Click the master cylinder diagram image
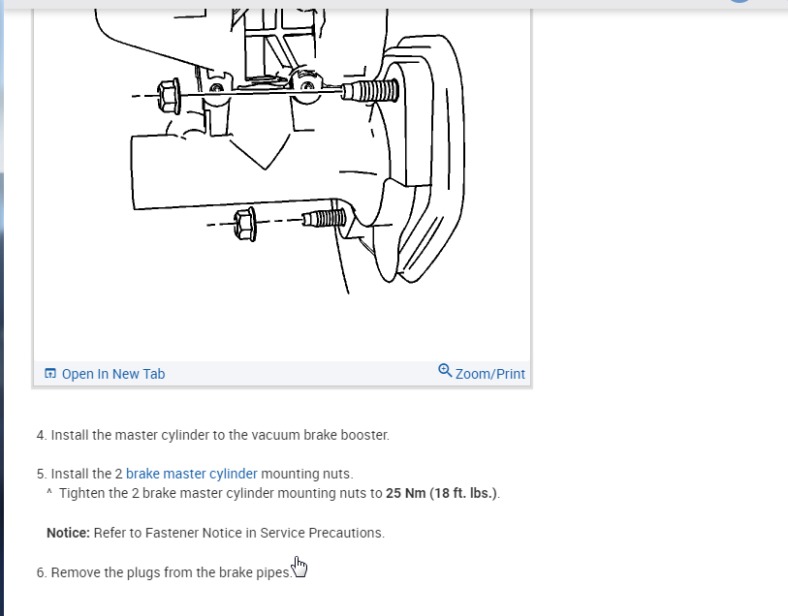The width and height of the screenshot is (788, 616). [281, 185]
